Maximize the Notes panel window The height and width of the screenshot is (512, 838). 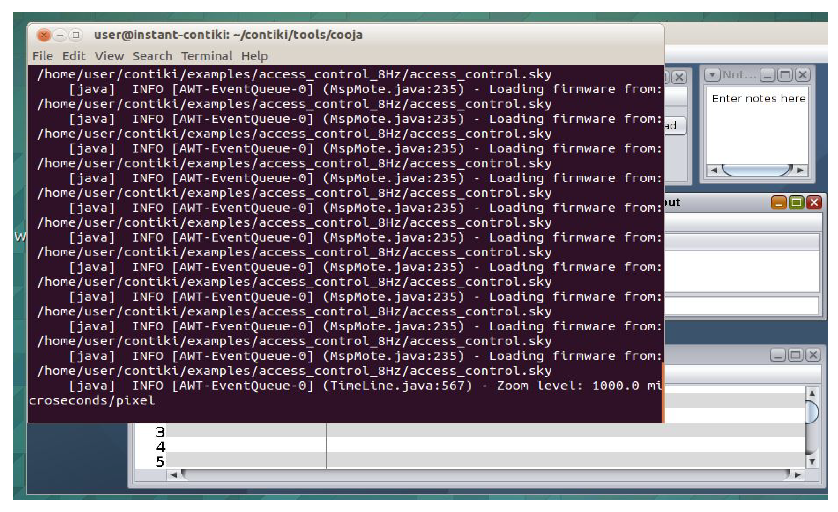click(x=785, y=75)
